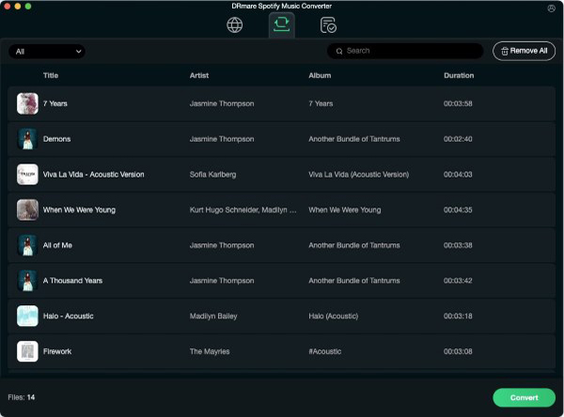Click the Title column header
The width and height of the screenshot is (564, 417).
[x=51, y=75]
